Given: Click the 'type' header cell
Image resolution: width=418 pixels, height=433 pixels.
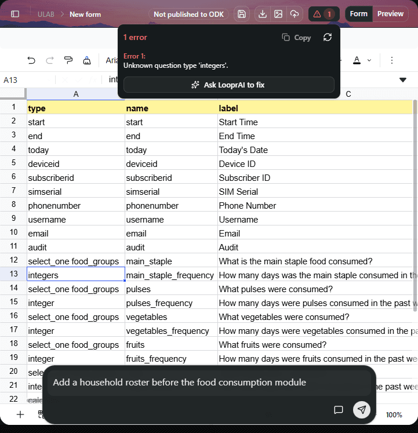Looking at the screenshot, I should [76, 107].
